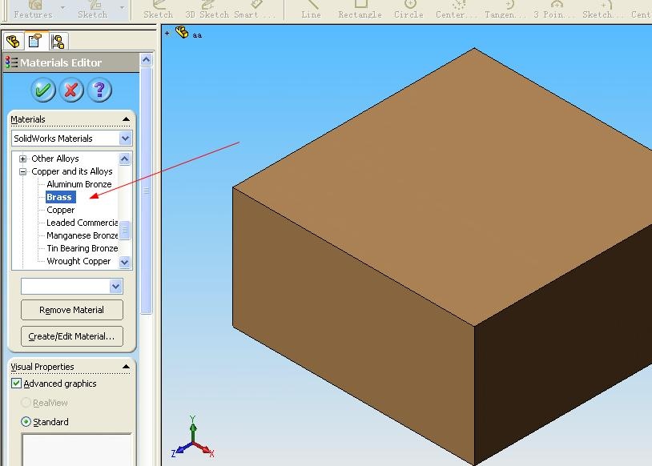Click the aa part icon in viewport
This screenshot has width=652, height=466.
182,32
